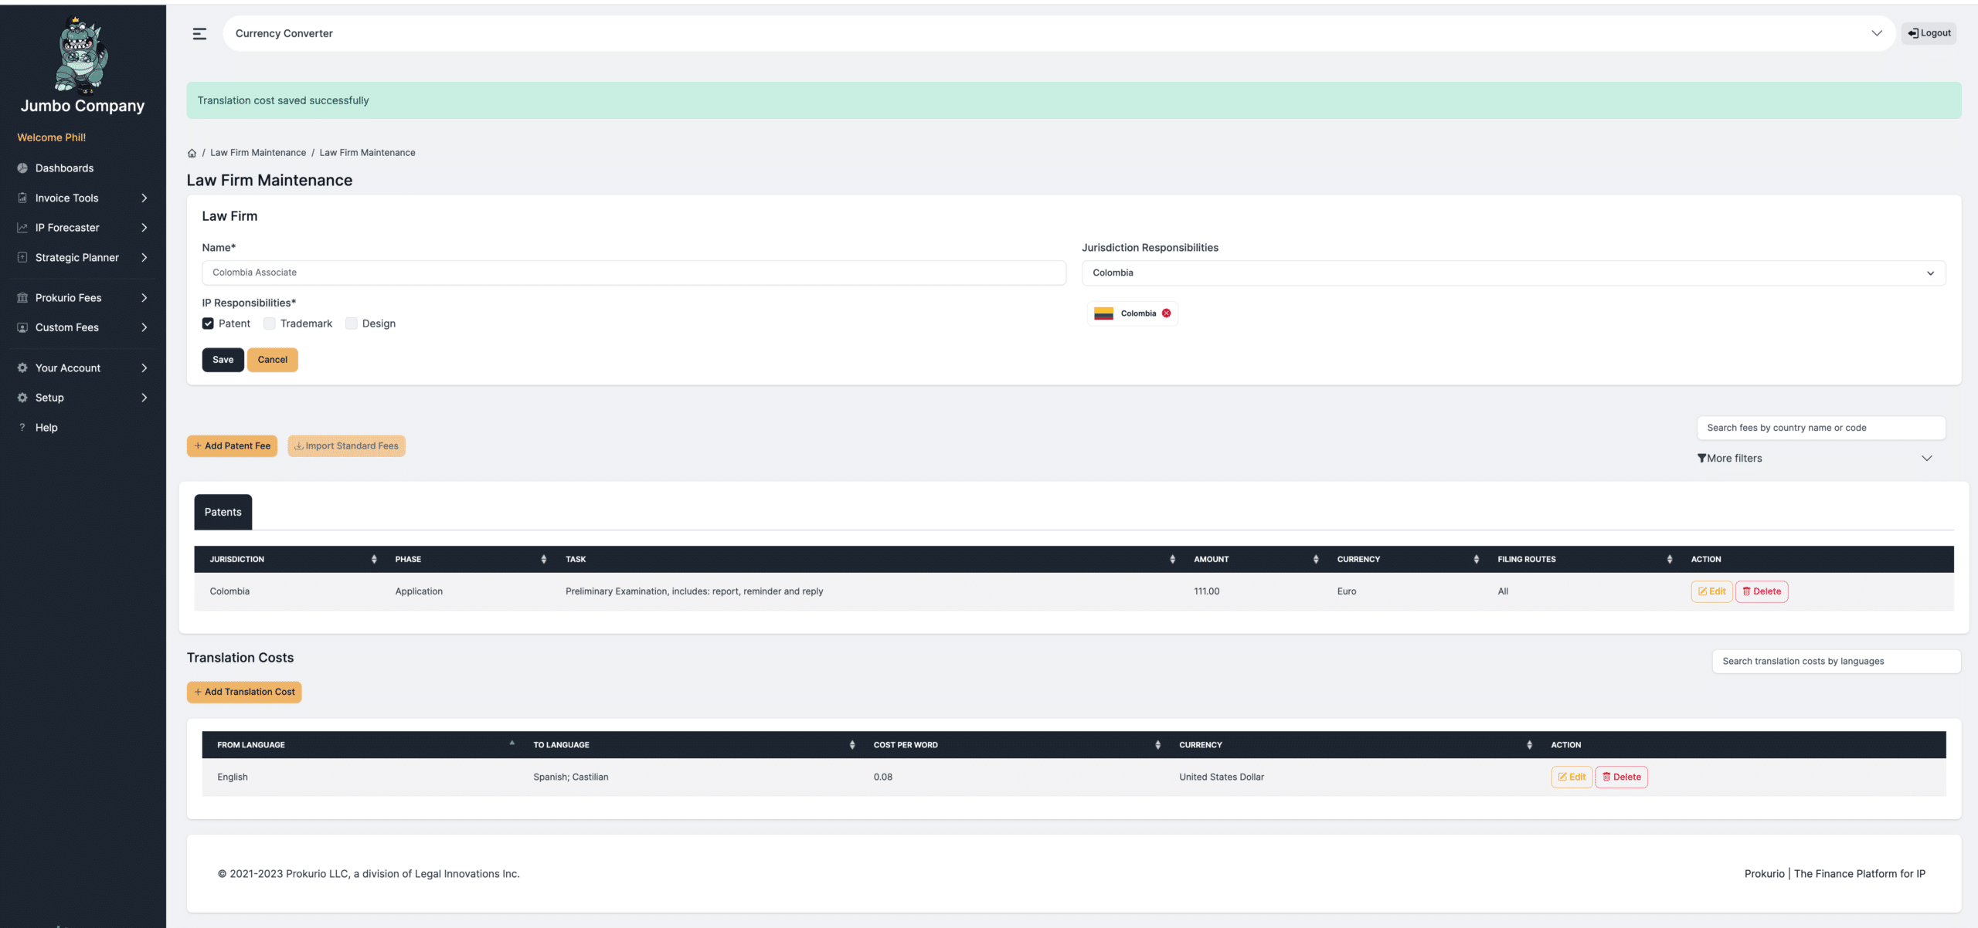The image size is (1978, 928).
Task: Click the Custom Fees sidebar icon
Action: click(x=22, y=328)
